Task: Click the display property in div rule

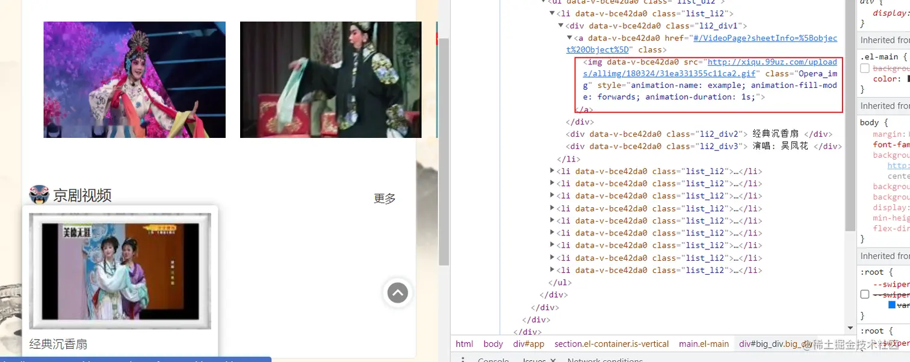Action: 891,13
